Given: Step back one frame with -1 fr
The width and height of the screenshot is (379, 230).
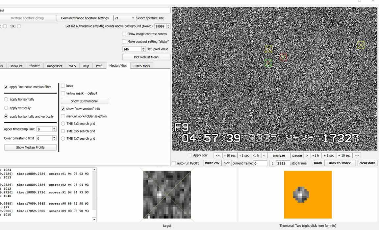Looking at the screenshot, I should click(256, 155).
